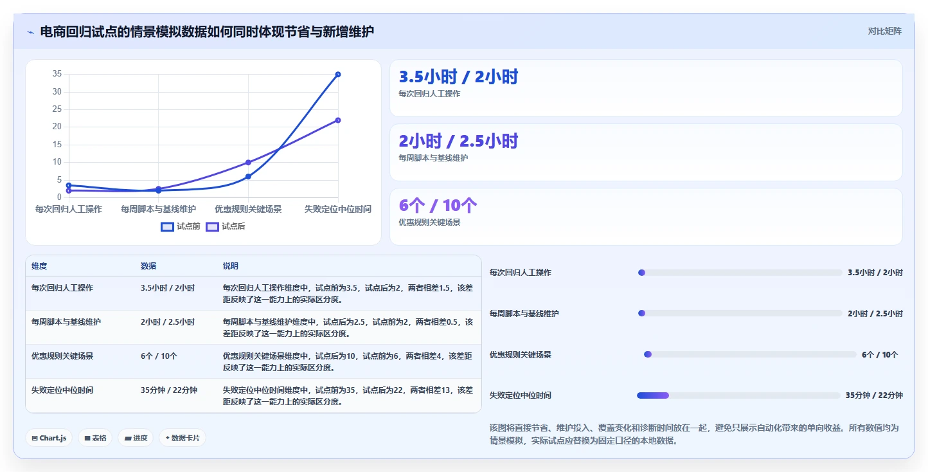Select the 试点后 data point at 22

338,120
